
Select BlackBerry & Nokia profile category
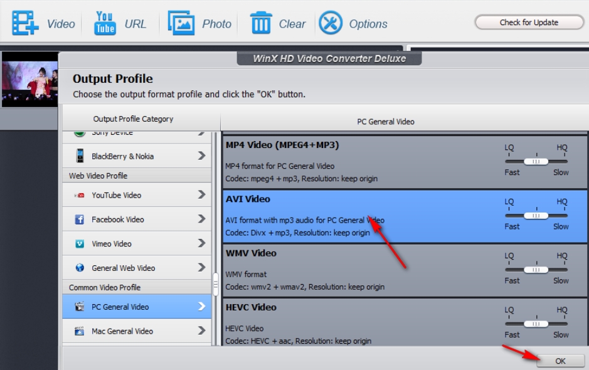point(137,156)
